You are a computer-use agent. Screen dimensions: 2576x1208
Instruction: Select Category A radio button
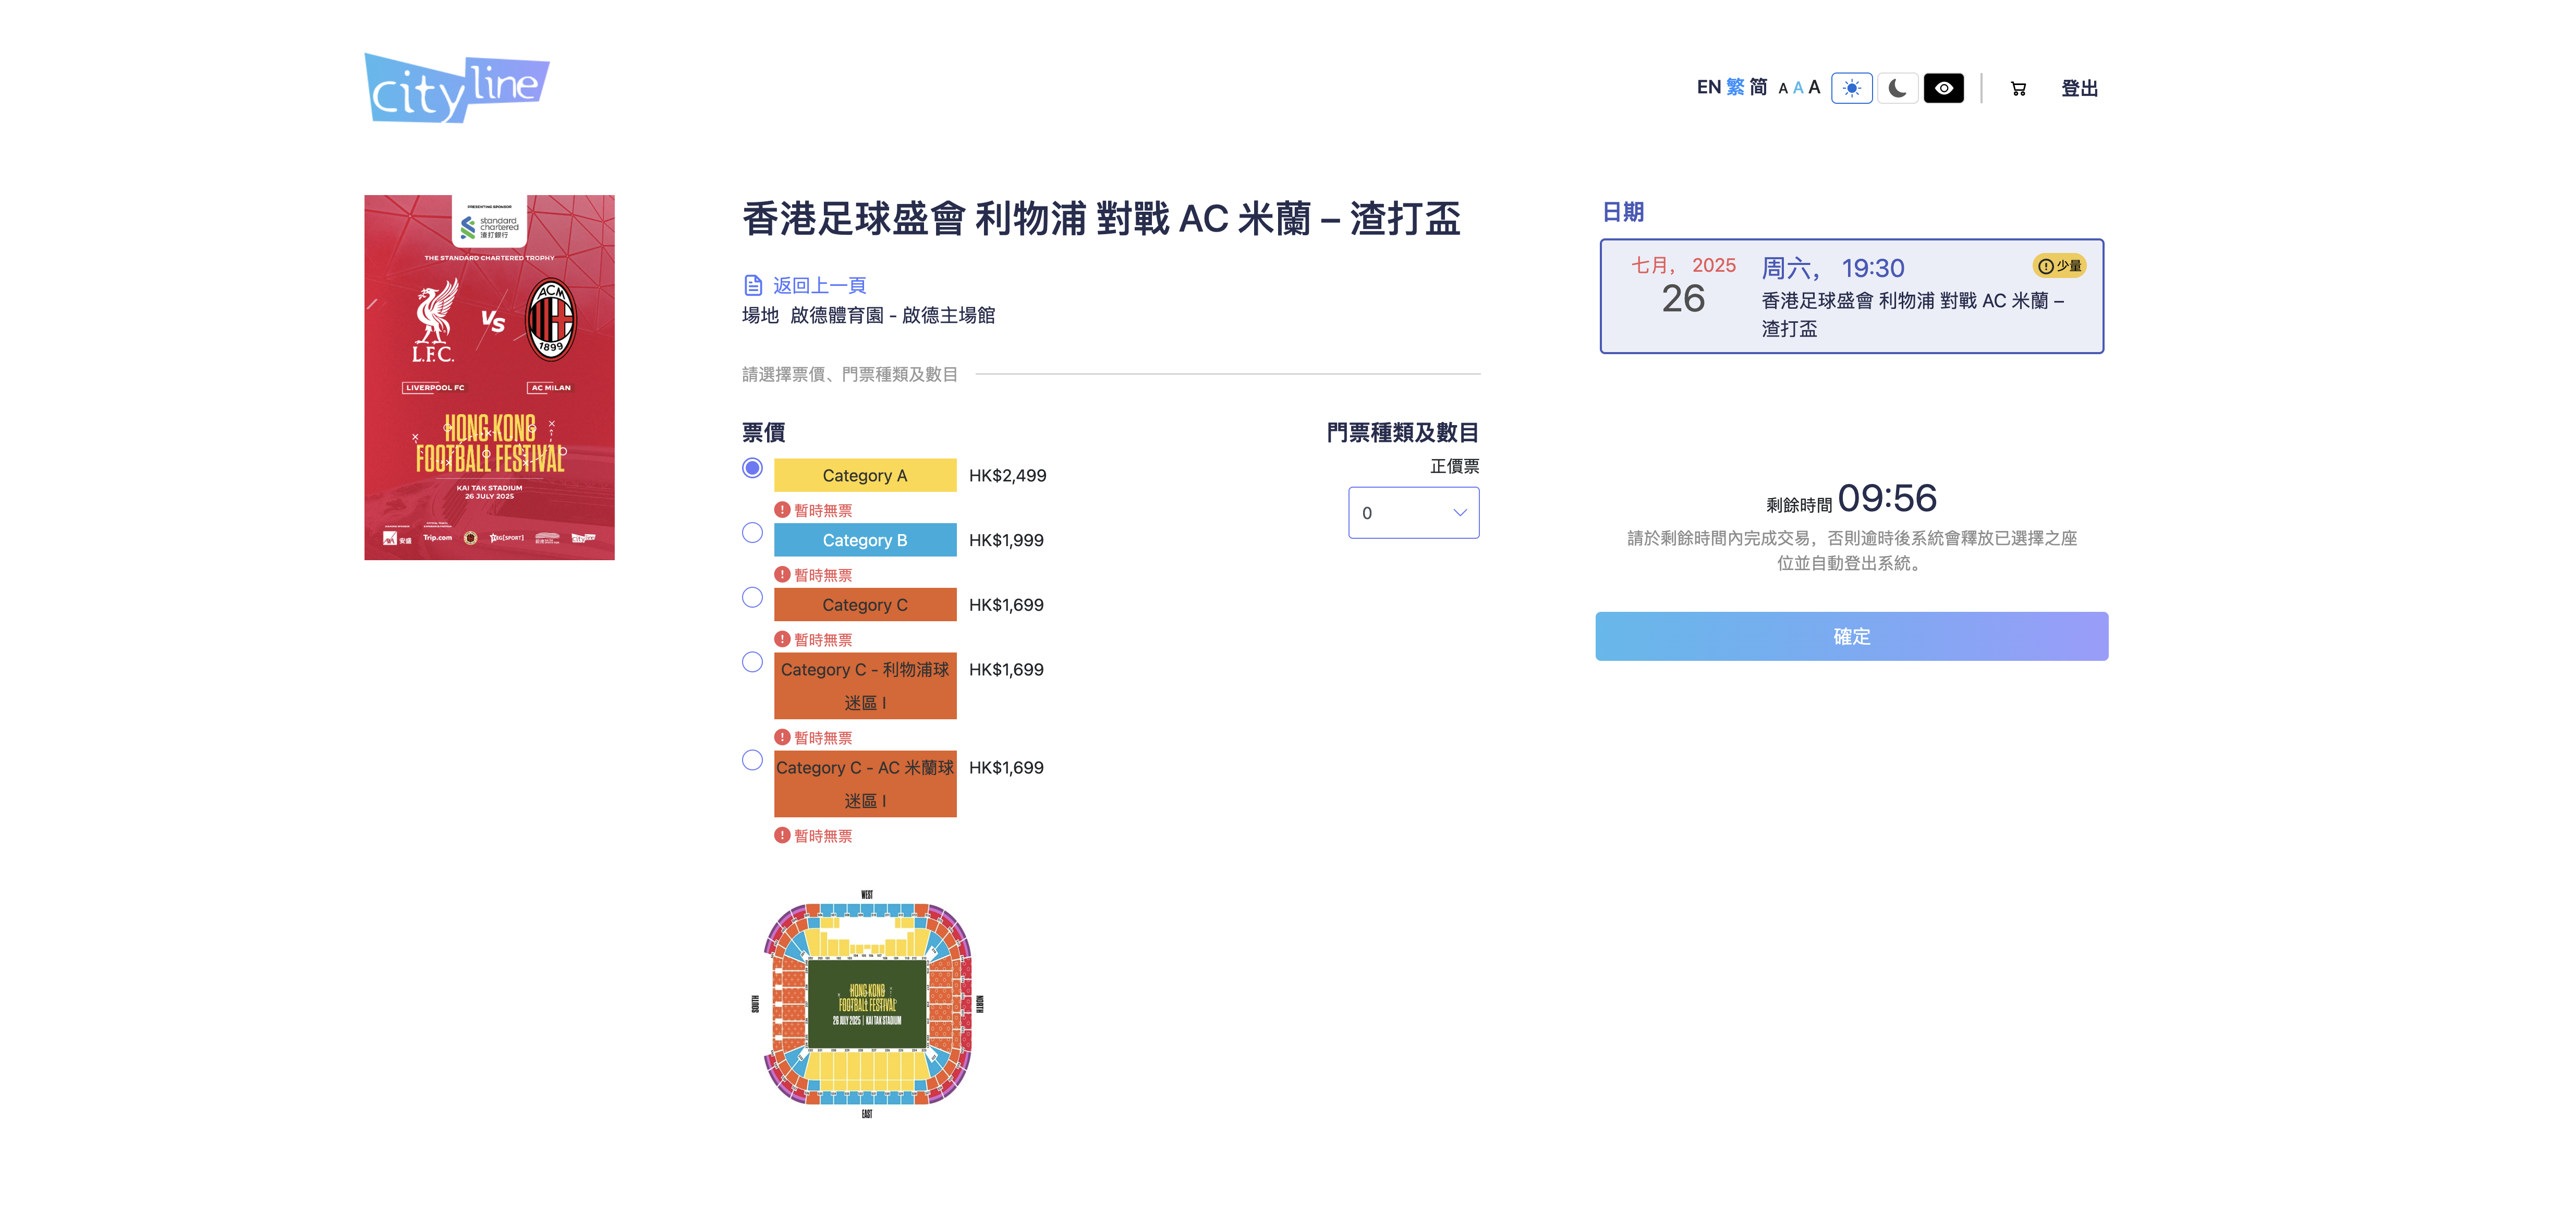tap(752, 468)
